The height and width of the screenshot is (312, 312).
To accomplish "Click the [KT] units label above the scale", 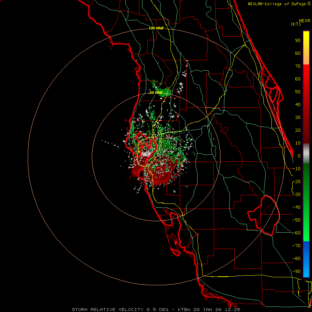I will 296,24.
